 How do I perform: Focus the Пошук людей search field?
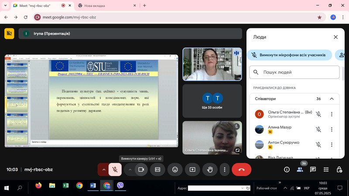tap(294, 72)
